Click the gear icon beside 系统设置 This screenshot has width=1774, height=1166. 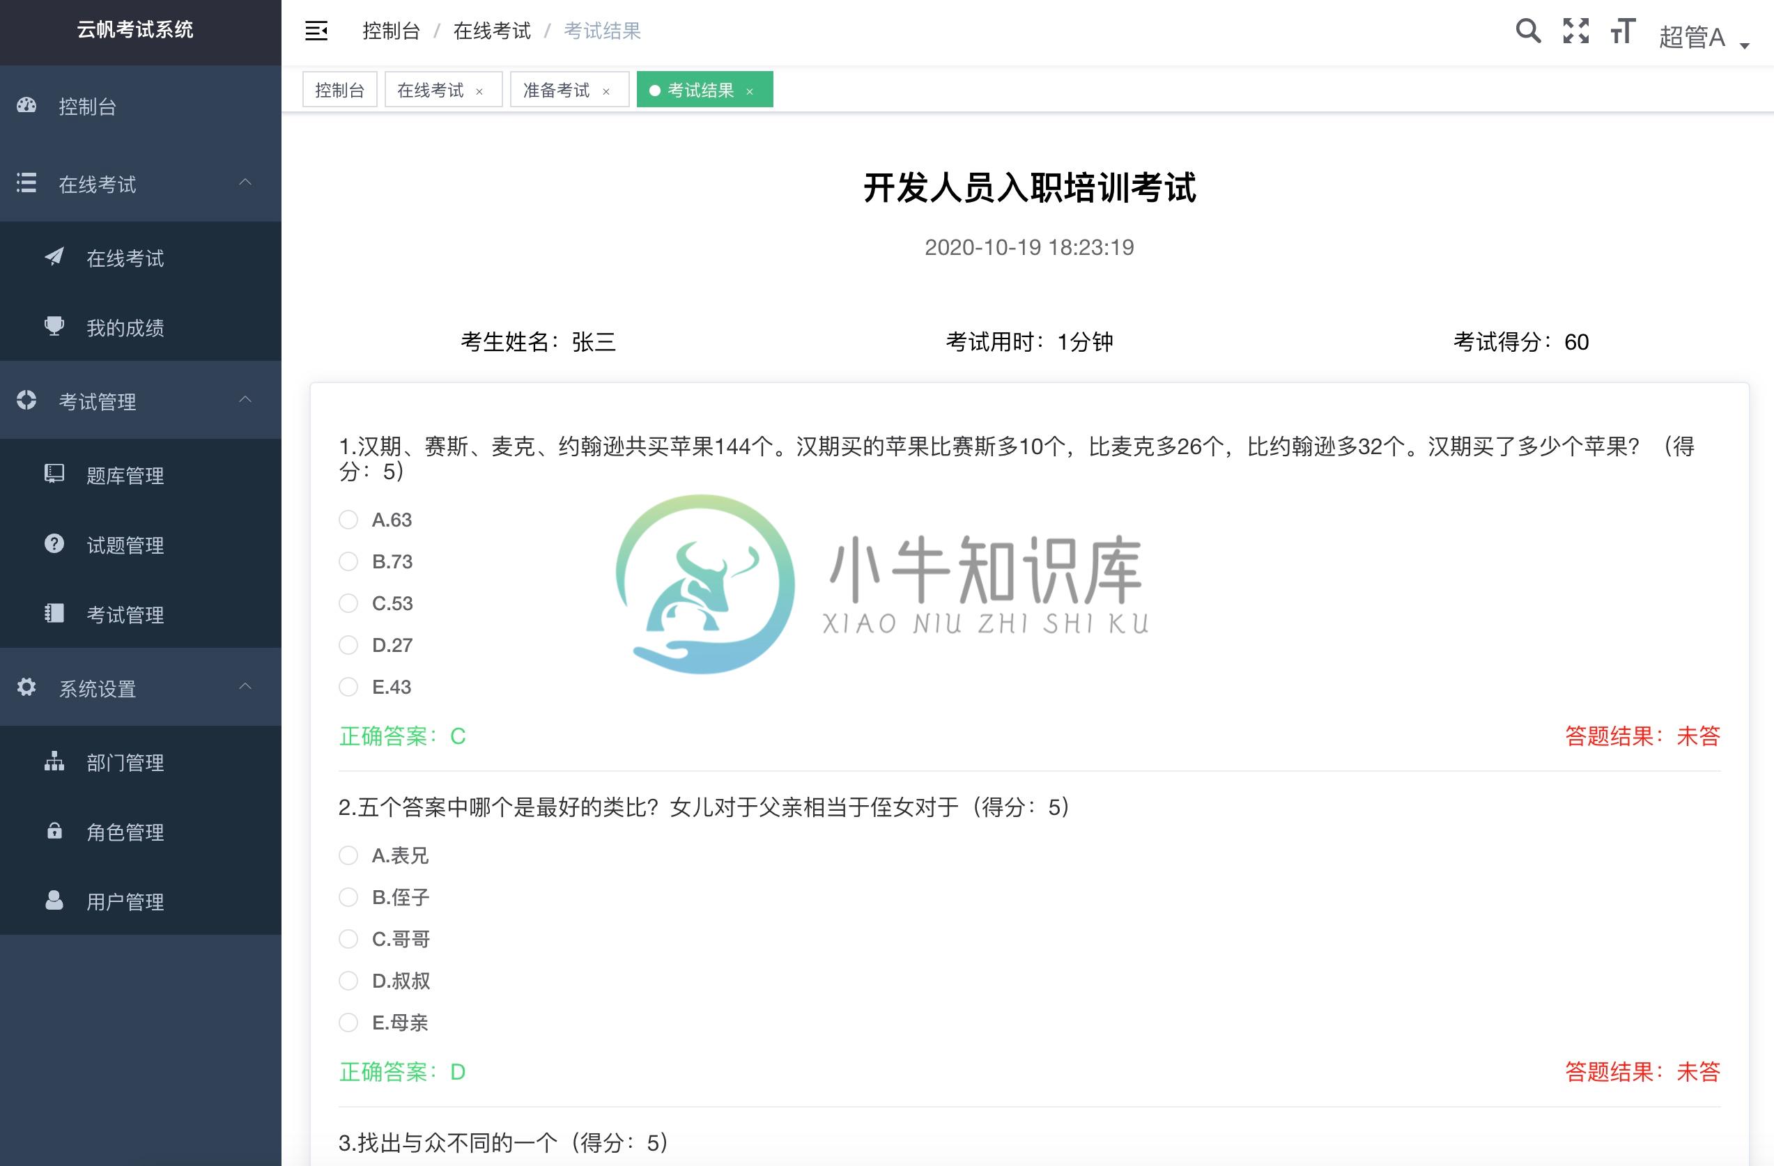(27, 687)
